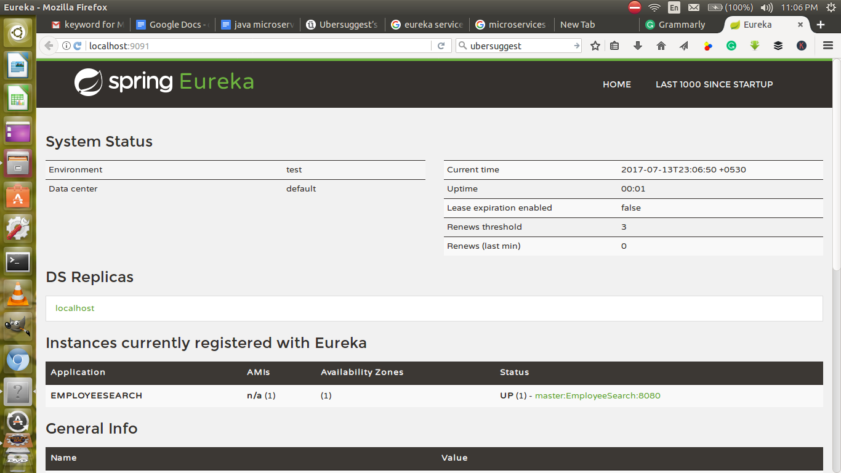
Task: Switch to the microservices tab
Action: point(511,25)
